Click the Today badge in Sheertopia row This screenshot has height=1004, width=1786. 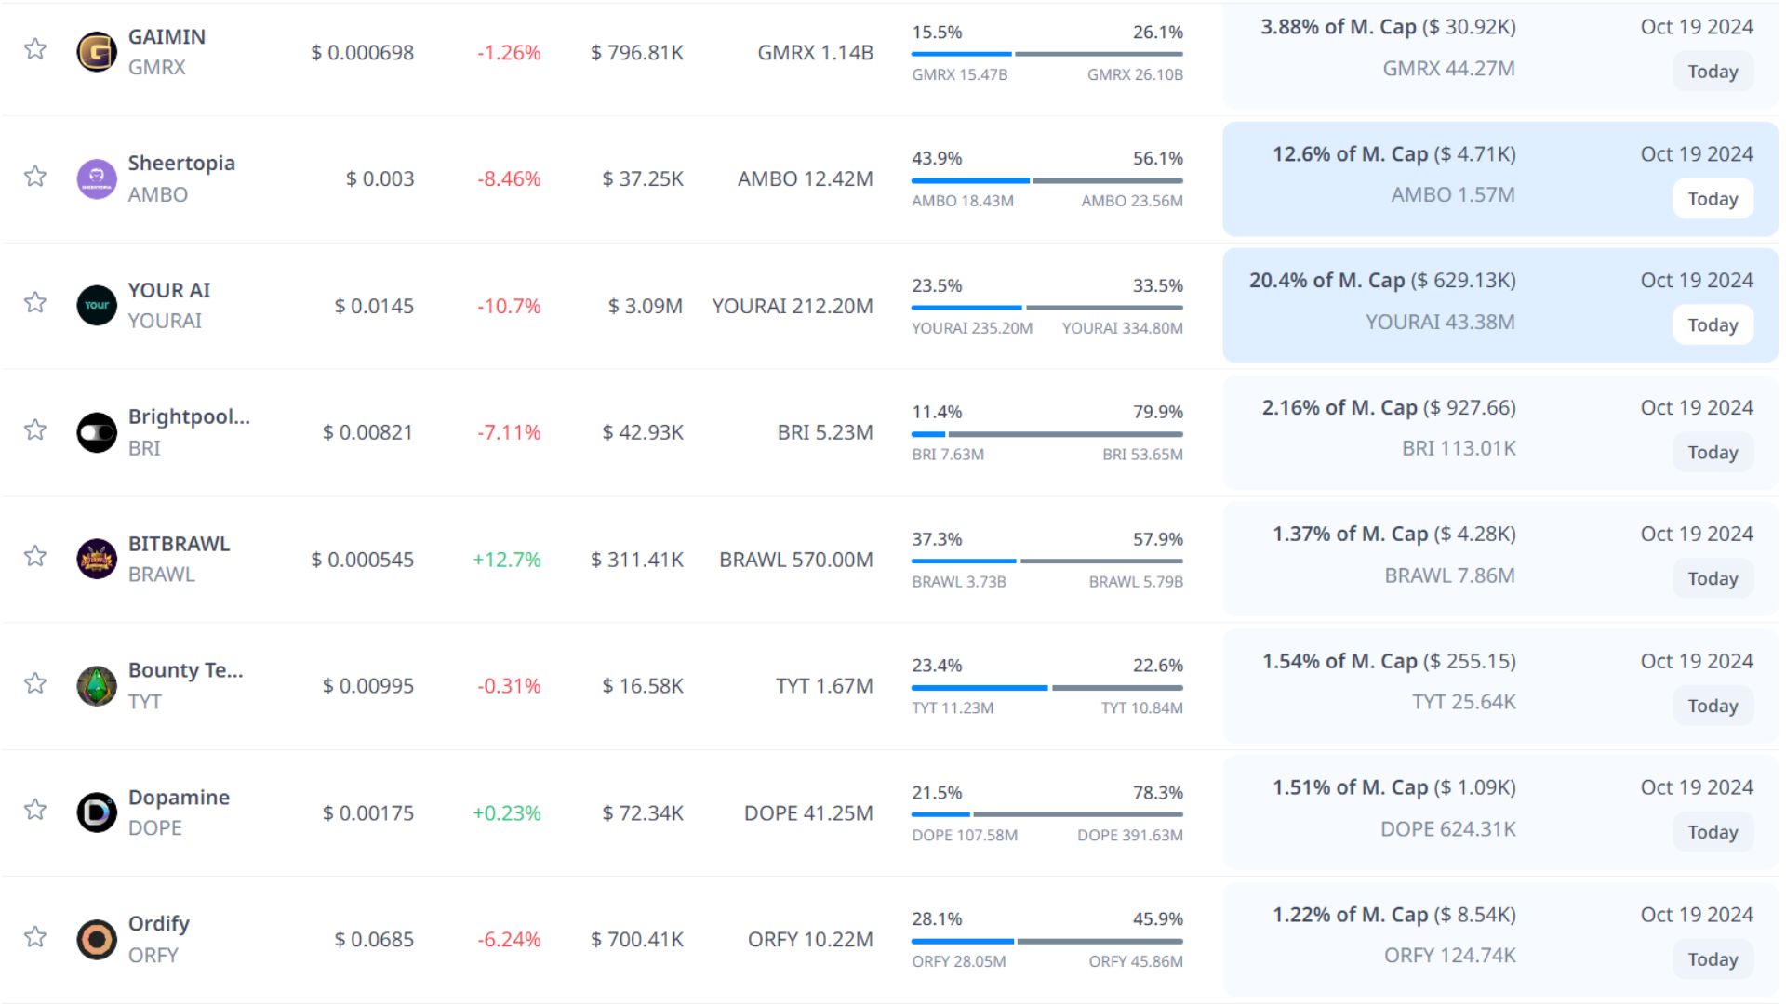pos(1713,199)
